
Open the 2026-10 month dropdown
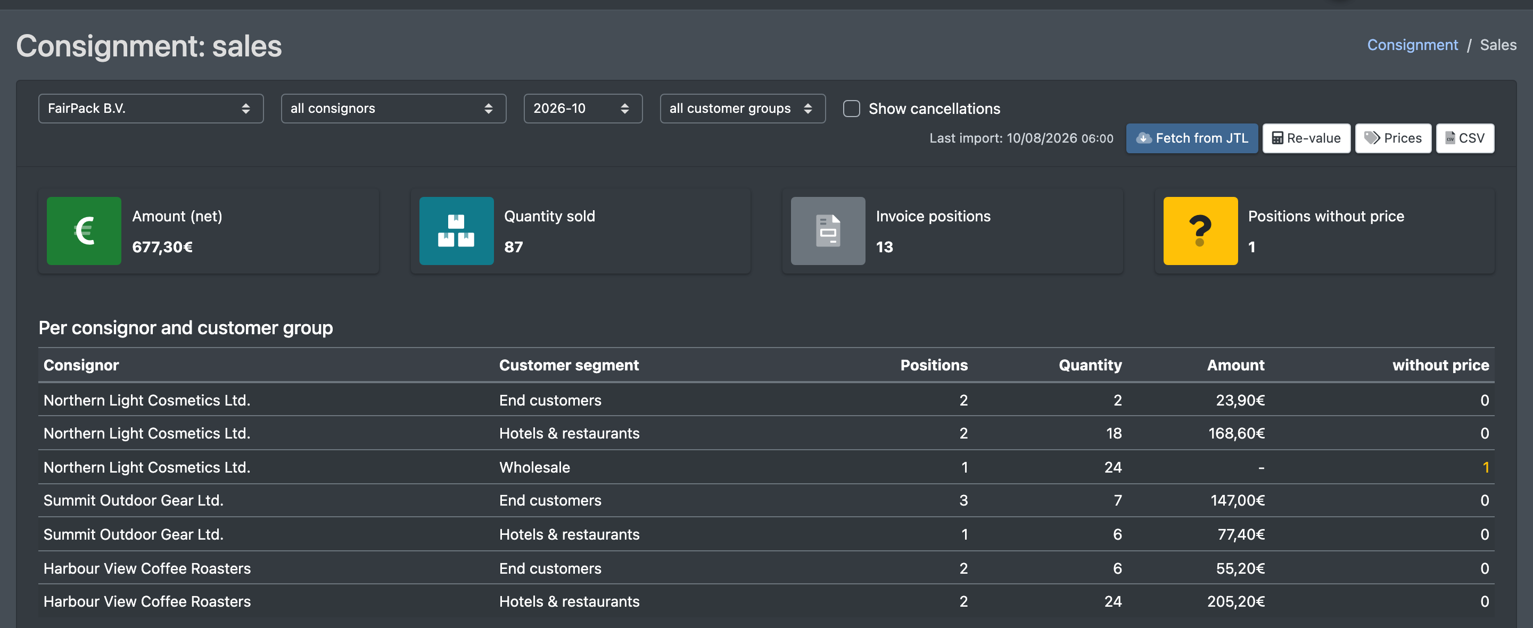pyautogui.click(x=583, y=109)
